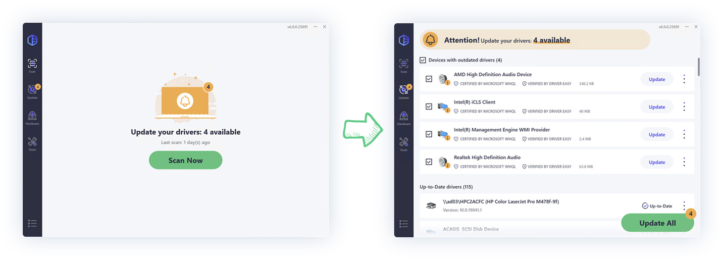Viewport: 723px width, 260px height.
Task: Open Hardware section in right window sidebar
Action: pyautogui.click(x=404, y=118)
